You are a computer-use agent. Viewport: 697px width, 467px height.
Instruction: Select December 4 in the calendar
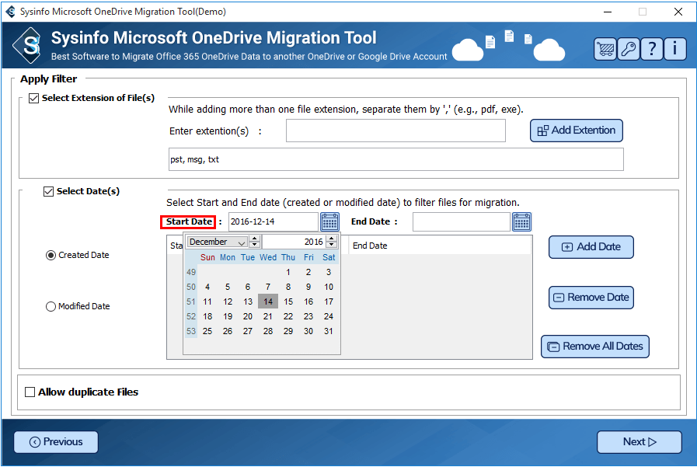pyautogui.click(x=207, y=287)
